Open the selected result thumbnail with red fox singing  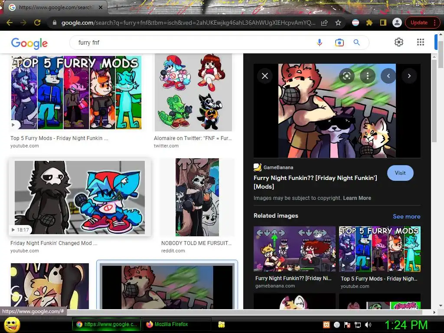point(167,287)
